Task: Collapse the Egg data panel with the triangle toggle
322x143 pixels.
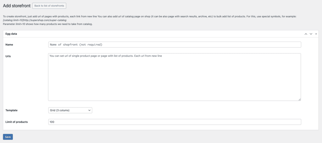Action: (x=316, y=34)
